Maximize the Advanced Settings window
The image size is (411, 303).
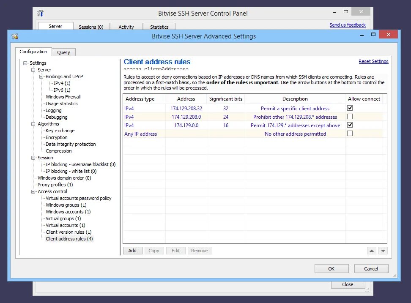point(373,34)
